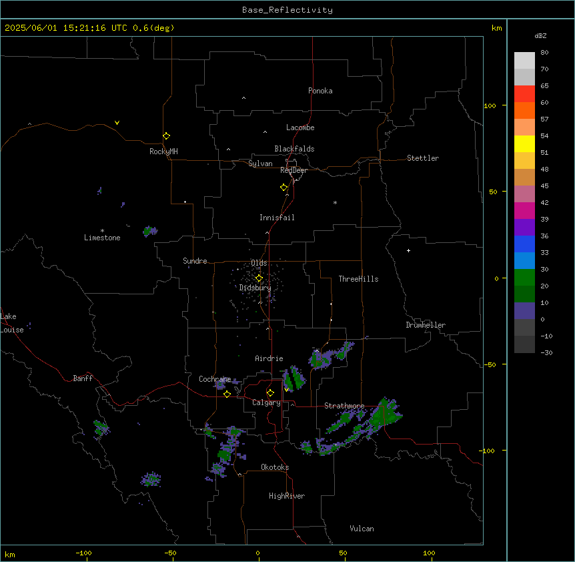Click the Calgary label
Screen dimensions: 575x562
(266, 402)
